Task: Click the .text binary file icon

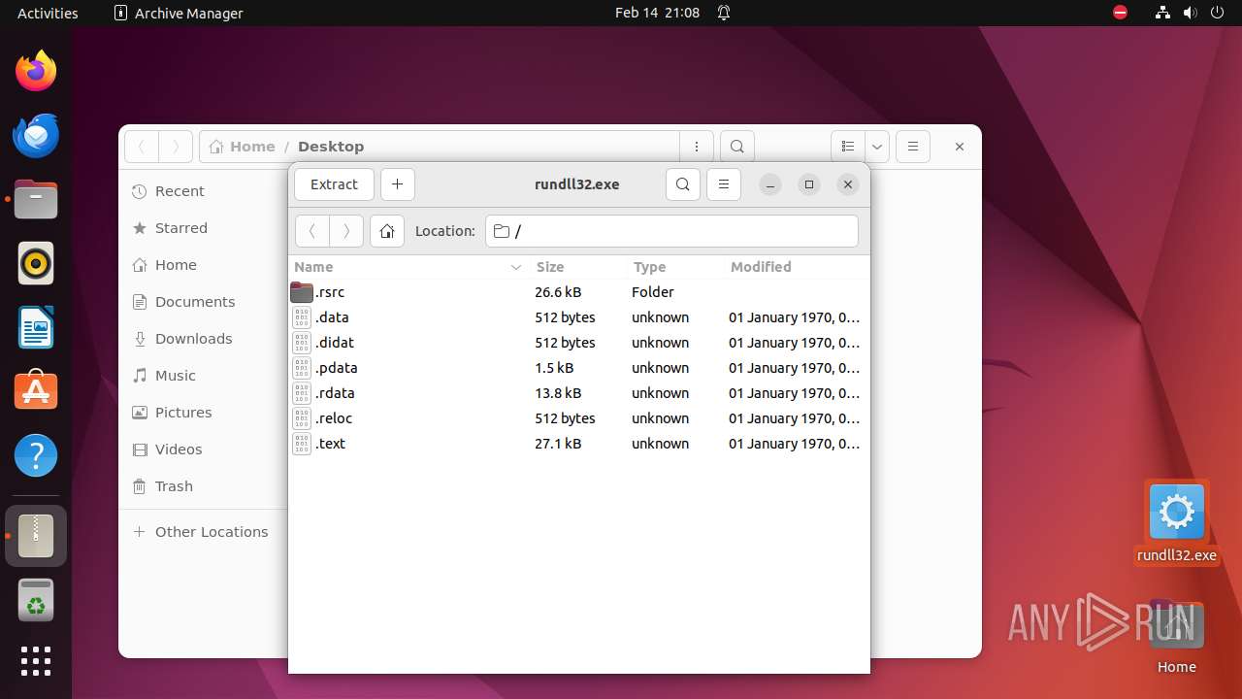Action: click(x=302, y=444)
